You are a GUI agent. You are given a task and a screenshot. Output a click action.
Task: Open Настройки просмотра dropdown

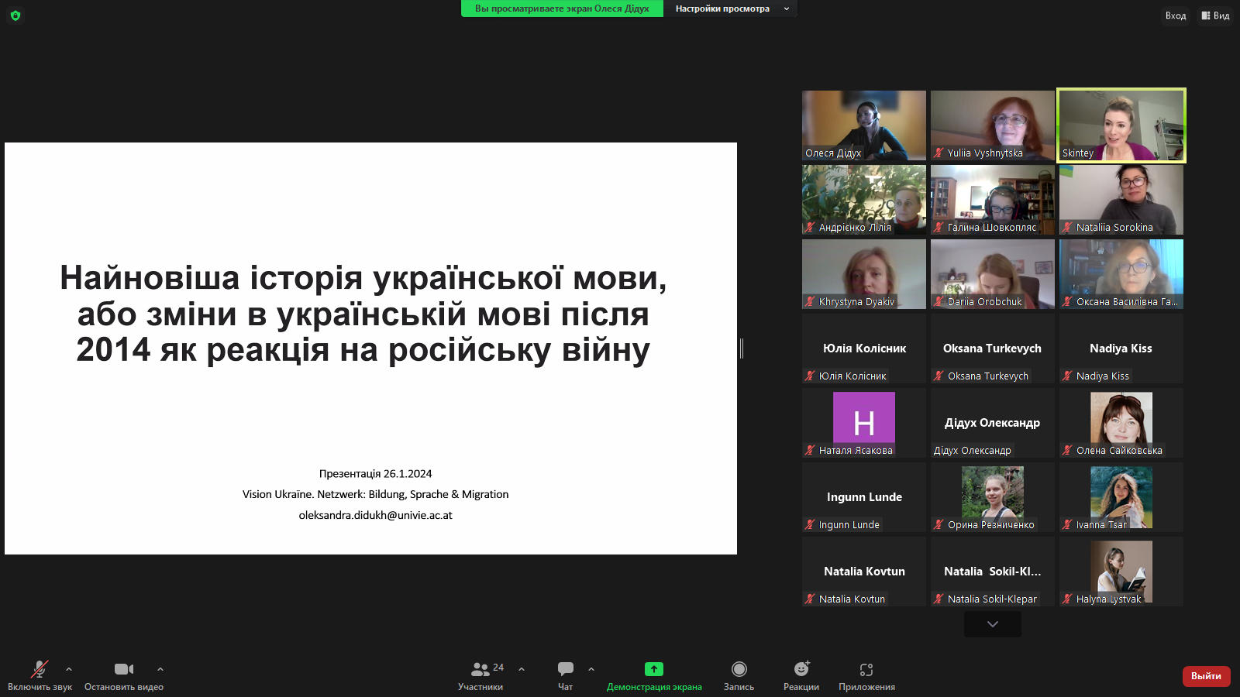pos(731,9)
